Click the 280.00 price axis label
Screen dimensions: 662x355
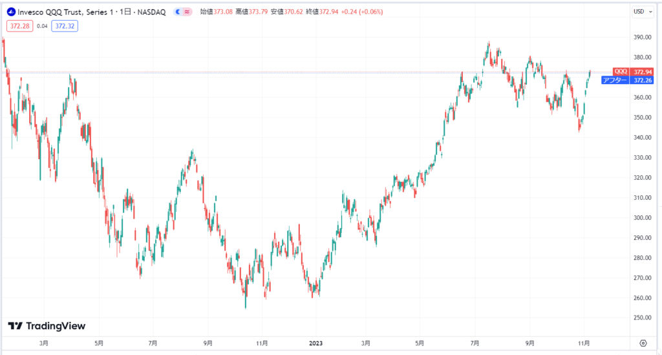tap(642, 258)
